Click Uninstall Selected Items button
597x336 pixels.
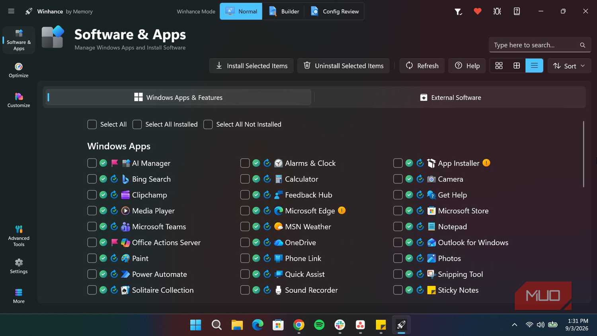point(343,66)
